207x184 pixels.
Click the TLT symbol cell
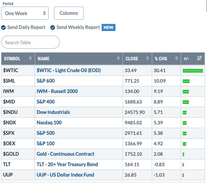coord(18,164)
